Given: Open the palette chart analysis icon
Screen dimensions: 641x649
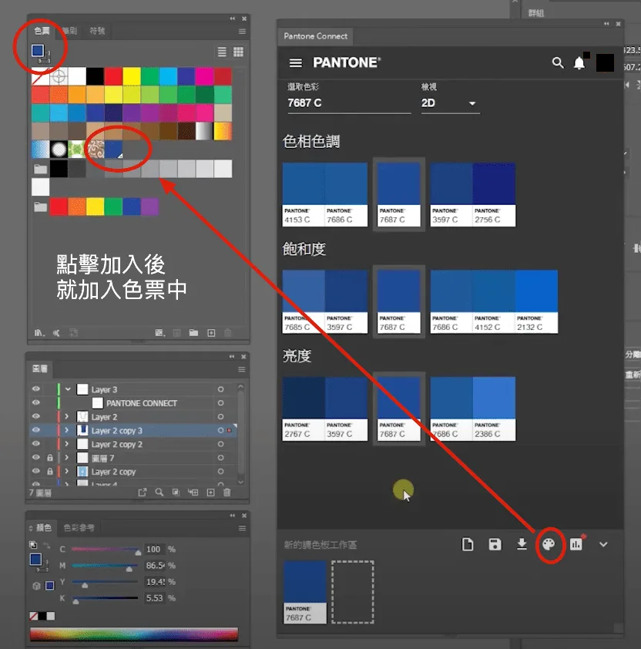Looking at the screenshot, I should point(576,544).
